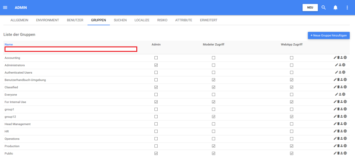Click the globe icon for Classified
The width and height of the screenshot is (355, 156).
pos(345,87)
